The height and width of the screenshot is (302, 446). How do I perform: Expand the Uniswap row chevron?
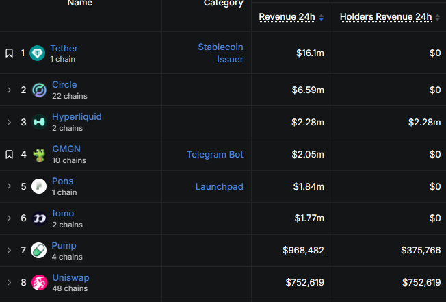[9, 282]
